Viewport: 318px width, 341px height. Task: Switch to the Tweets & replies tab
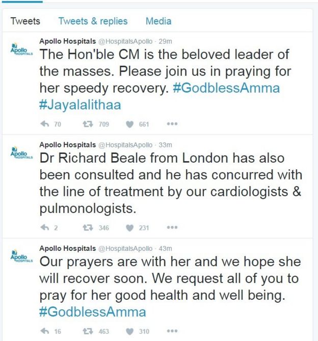(93, 21)
